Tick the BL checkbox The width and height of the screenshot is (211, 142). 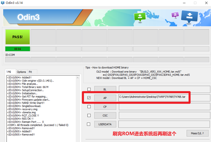[89, 89]
